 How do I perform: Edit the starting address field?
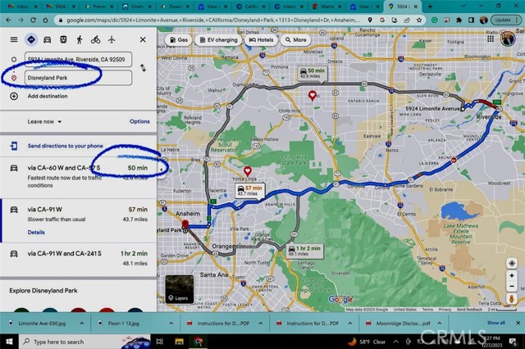click(x=78, y=59)
